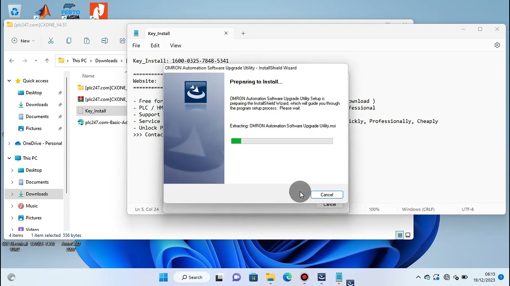Open Downloads under Quick access
Image resolution: width=510 pixels, height=286 pixels.
(37, 104)
